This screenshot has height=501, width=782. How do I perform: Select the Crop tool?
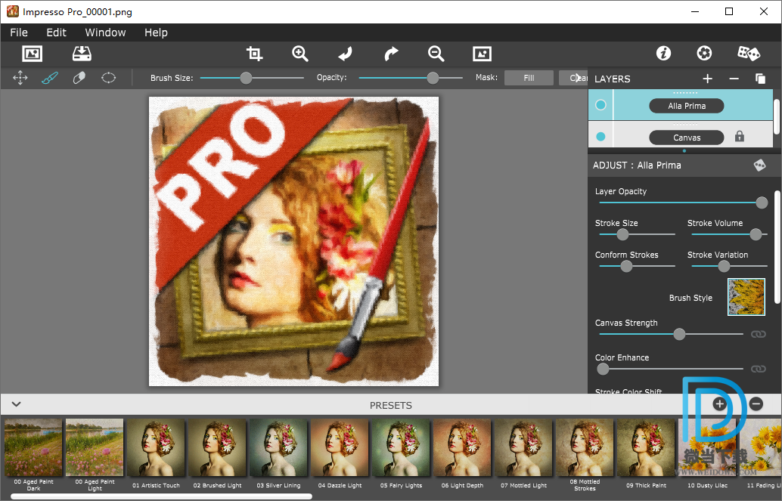tap(254, 54)
